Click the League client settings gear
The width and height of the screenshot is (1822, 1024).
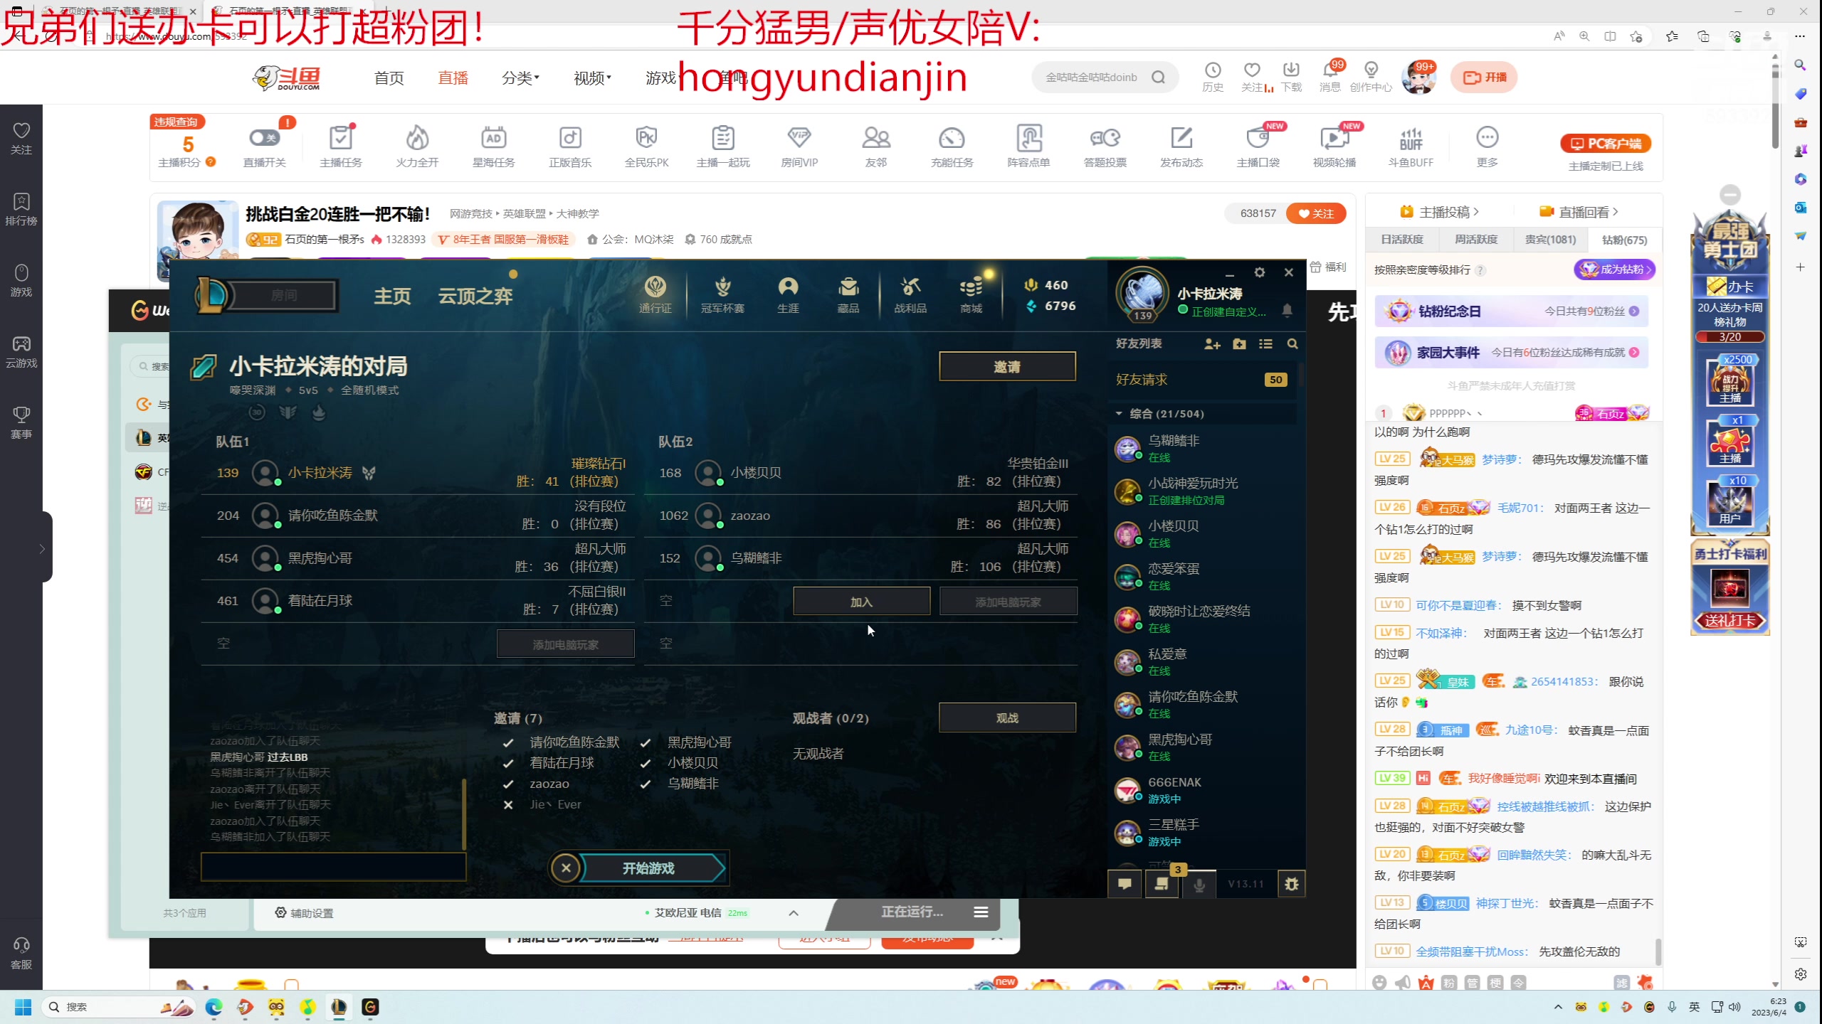1260,272
